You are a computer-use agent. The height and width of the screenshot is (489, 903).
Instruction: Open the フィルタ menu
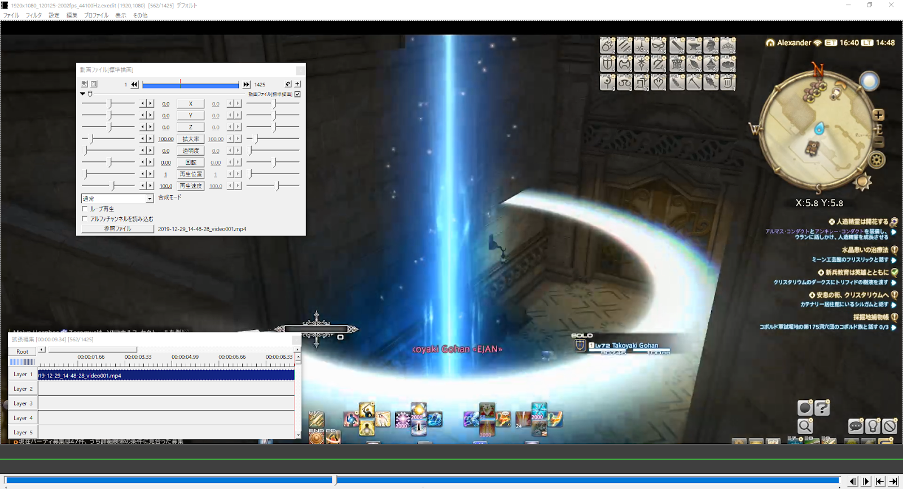[33, 15]
